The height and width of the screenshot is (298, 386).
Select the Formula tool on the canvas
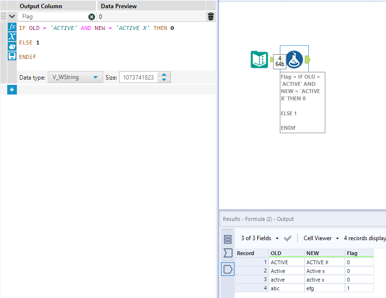[x=294, y=60]
